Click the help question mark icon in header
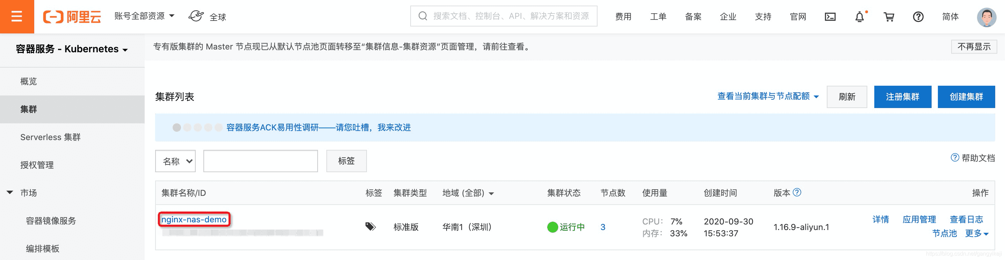 918,17
